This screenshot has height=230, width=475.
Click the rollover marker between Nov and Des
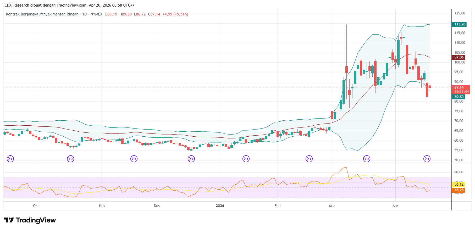coord(134,159)
